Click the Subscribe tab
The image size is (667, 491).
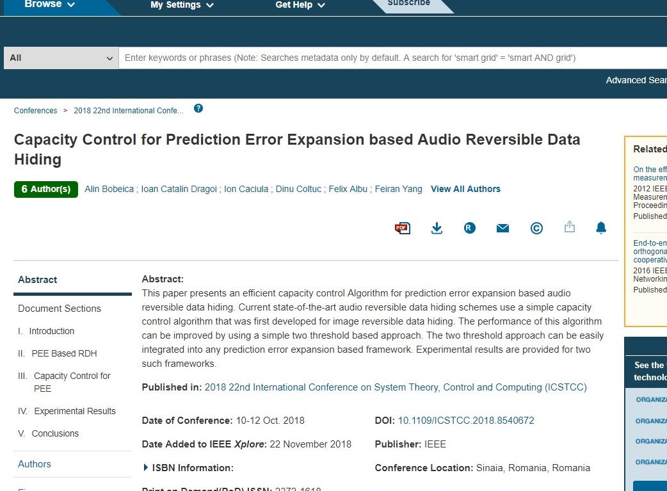pyautogui.click(x=409, y=3)
